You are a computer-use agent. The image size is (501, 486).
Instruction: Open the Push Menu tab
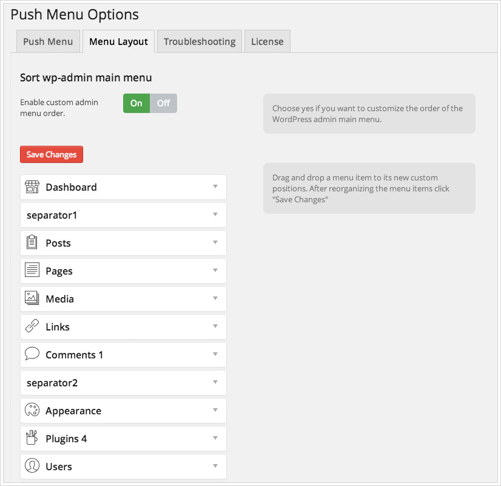[x=48, y=41]
